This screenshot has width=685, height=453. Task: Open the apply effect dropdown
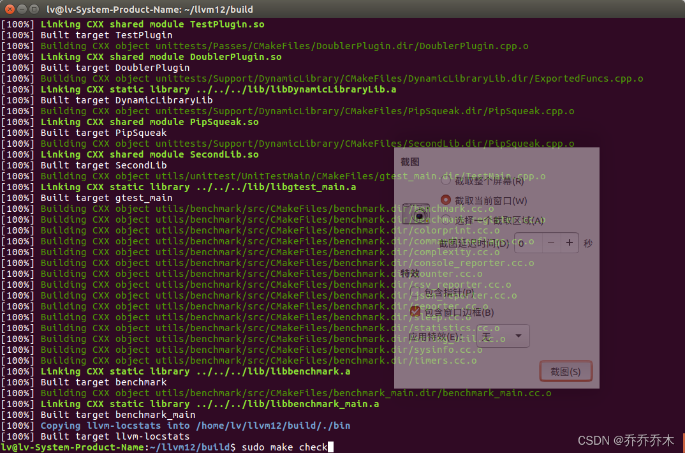[504, 336]
